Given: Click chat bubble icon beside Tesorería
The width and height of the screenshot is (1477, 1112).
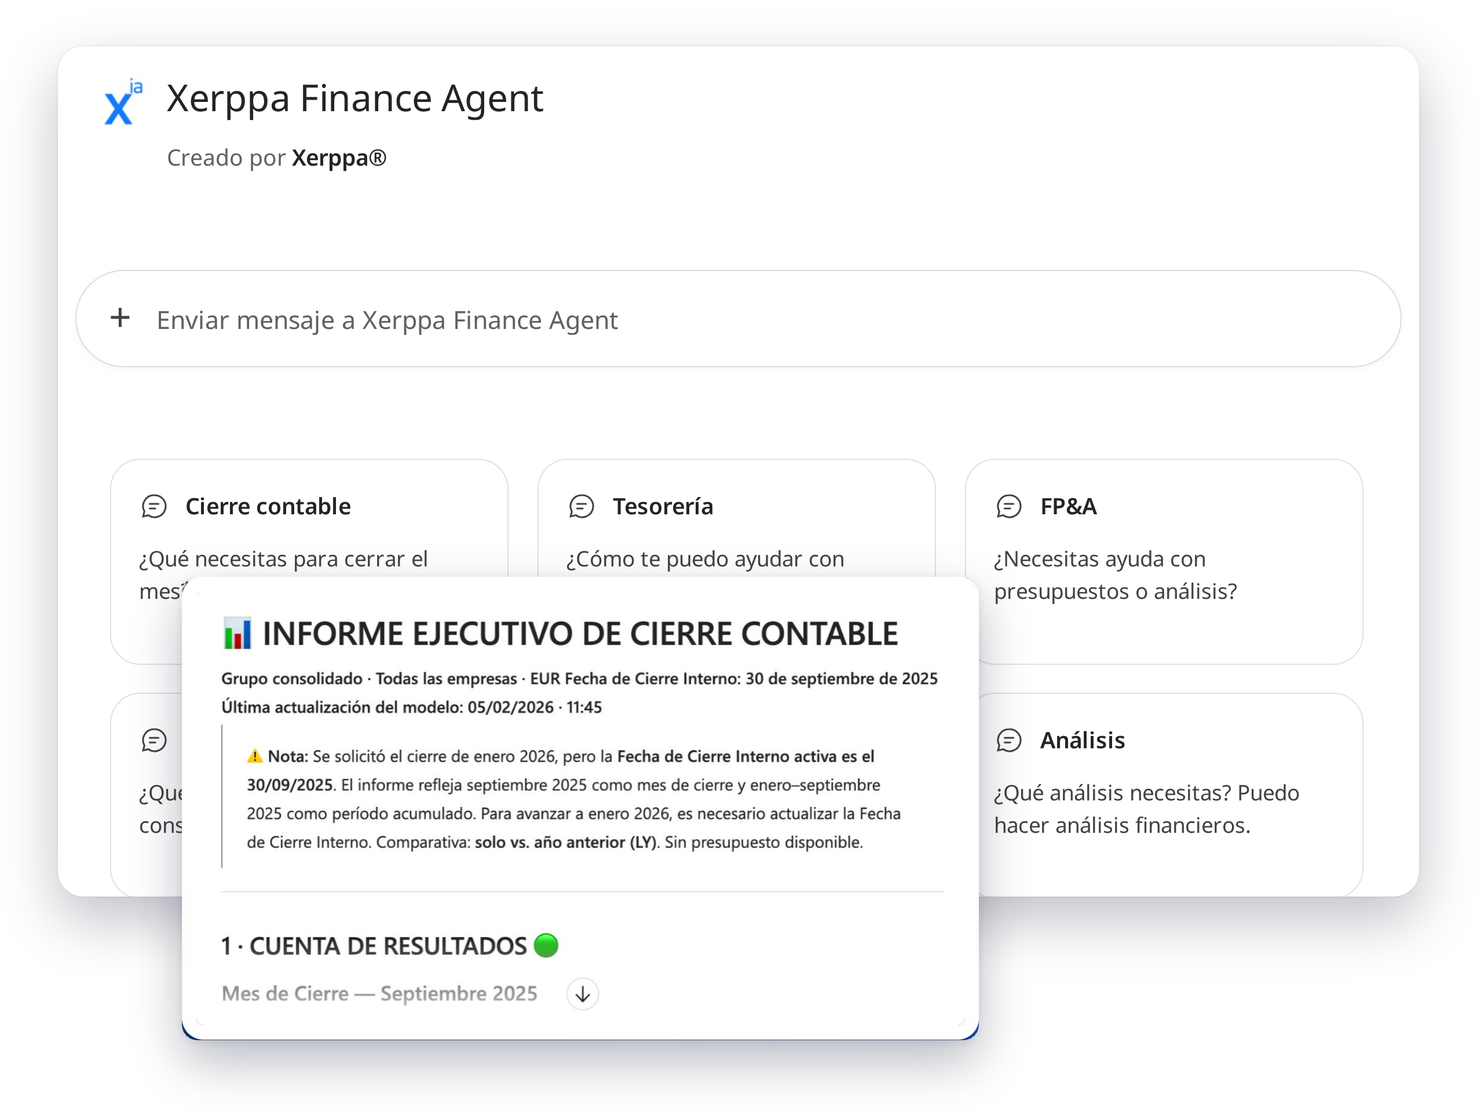Looking at the screenshot, I should pyautogui.click(x=582, y=507).
